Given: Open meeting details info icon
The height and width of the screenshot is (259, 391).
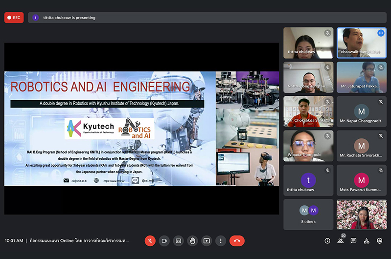Looking at the screenshot, I should click(327, 241).
